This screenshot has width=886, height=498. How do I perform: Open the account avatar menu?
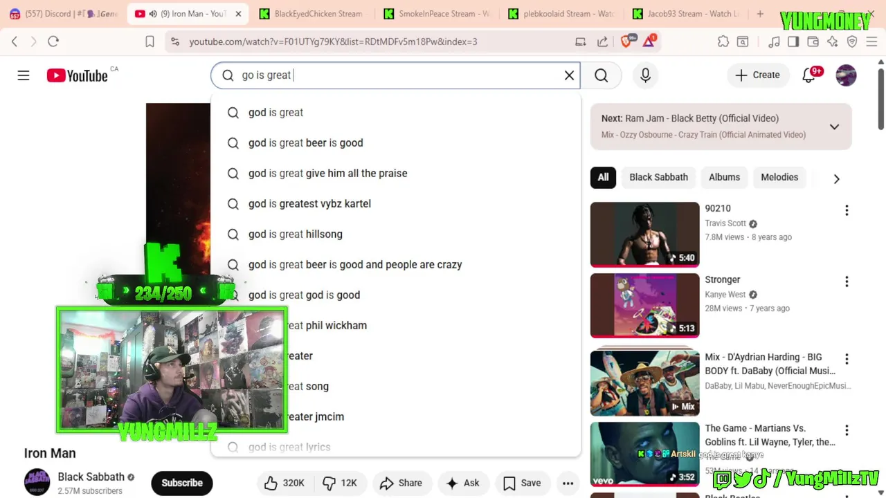click(x=846, y=75)
